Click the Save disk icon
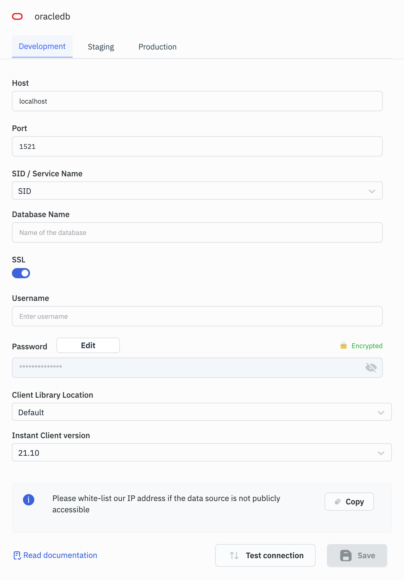404x580 pixels. [346, 556]
